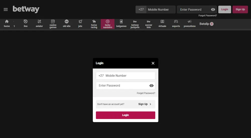Switch to the lucky numbers tab

click(108, 24)
